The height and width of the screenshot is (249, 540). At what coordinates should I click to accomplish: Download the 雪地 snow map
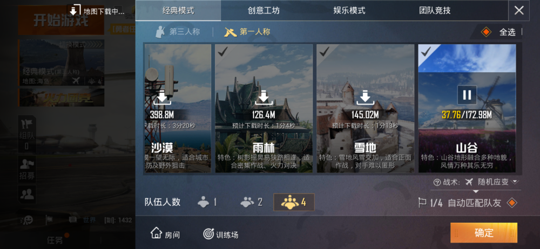365,98
